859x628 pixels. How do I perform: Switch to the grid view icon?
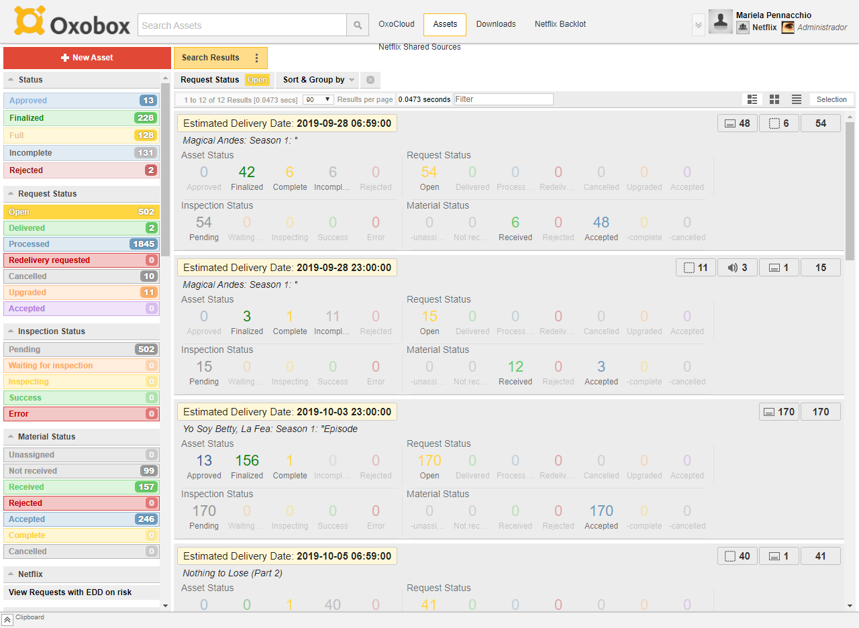(774, 99)
